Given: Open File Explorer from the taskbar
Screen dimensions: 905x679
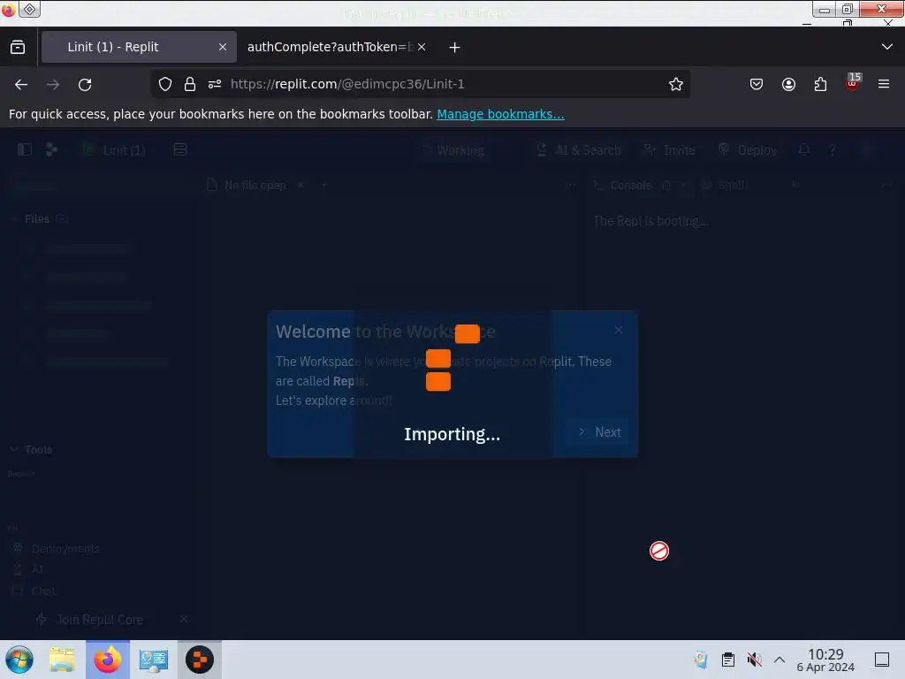Looking at the screenshot, I should click(x=62, y=660).
